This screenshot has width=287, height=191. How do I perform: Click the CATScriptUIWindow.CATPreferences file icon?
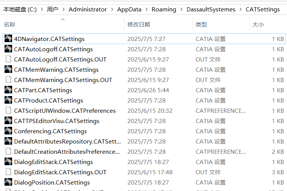point(8,110)
